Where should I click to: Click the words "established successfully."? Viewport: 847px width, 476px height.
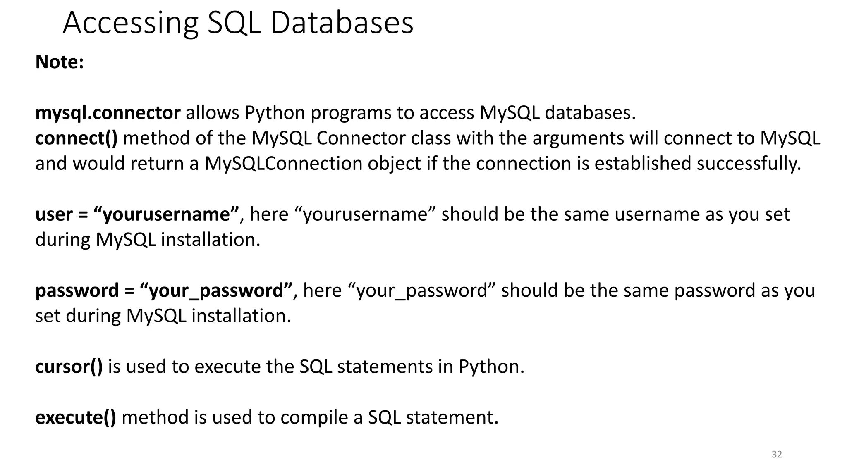(698, 164)
